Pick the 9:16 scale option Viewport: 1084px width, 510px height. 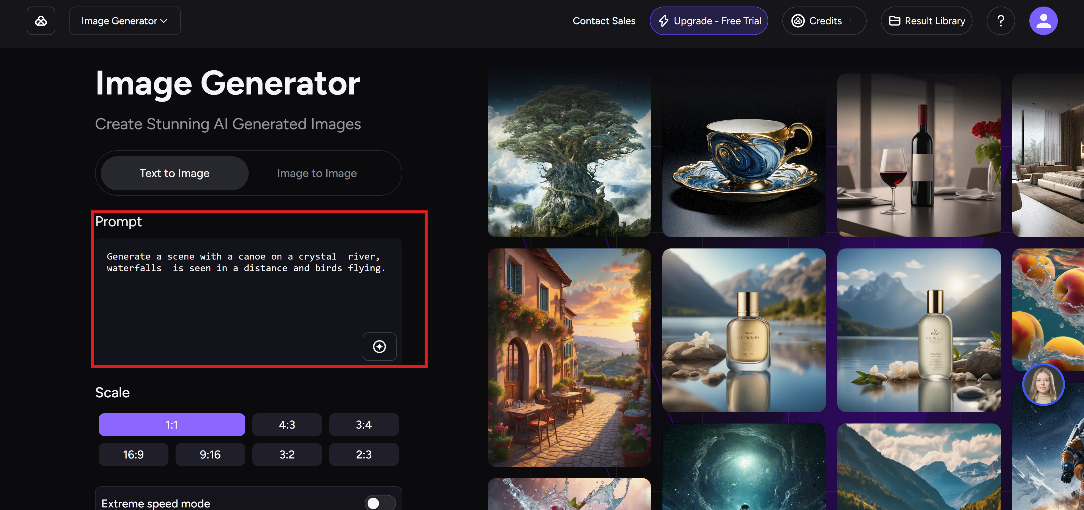pyautogui.click(x=210, y=455)
